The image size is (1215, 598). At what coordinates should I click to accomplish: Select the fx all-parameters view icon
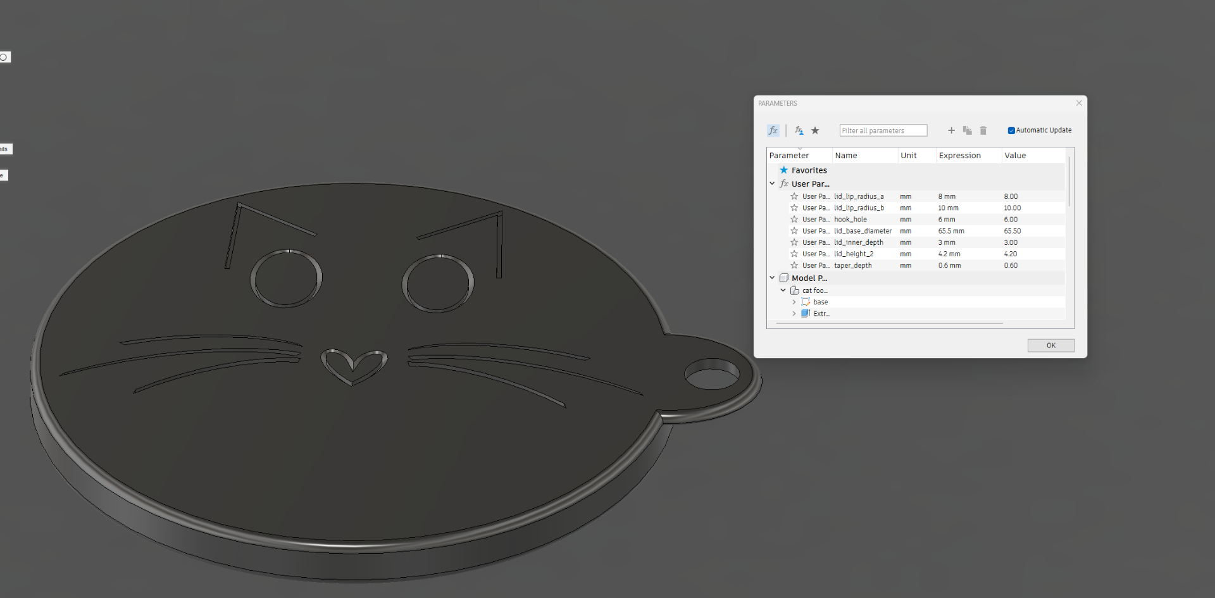[x=773, y=130]
